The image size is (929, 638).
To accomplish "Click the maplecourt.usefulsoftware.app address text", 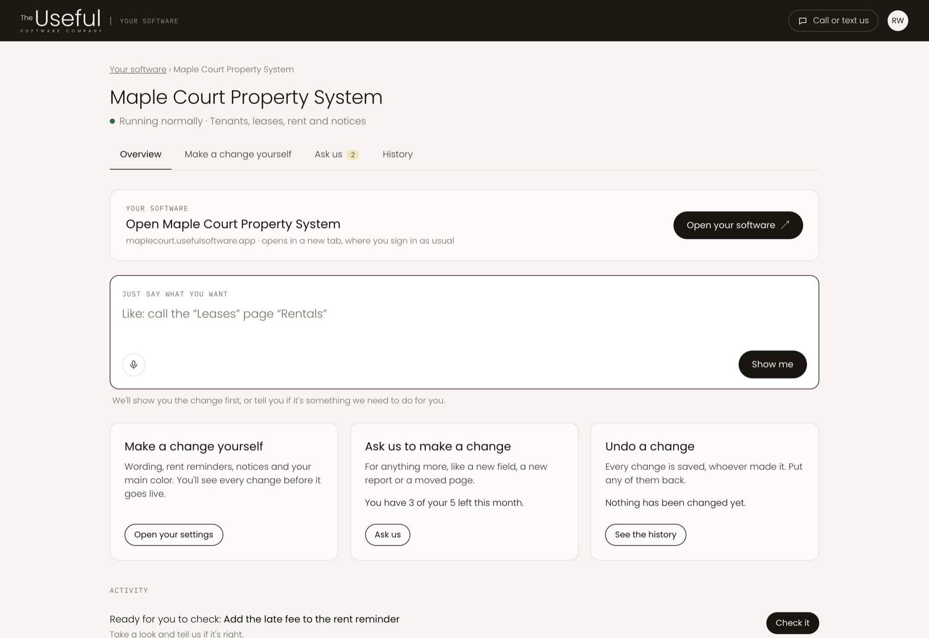I will click(191, 241).
